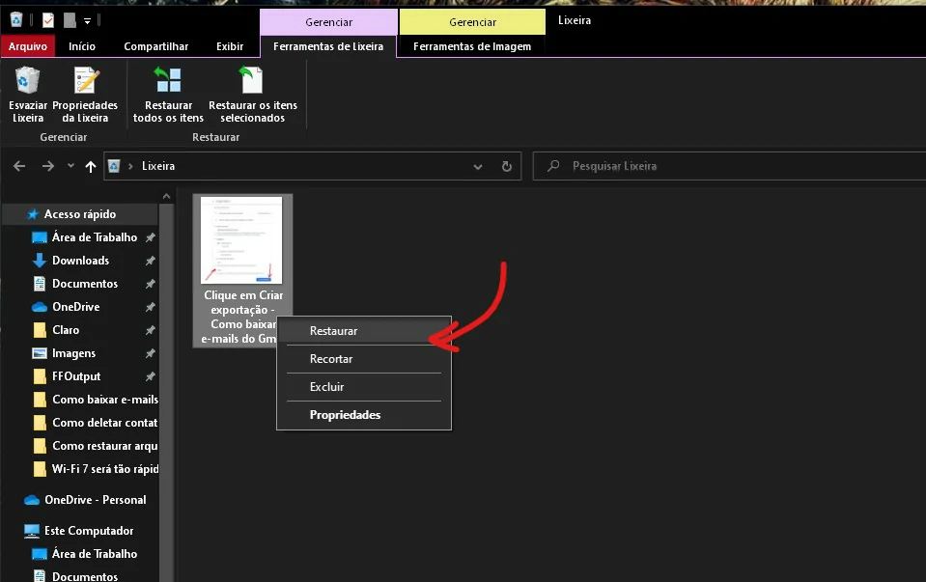Open Área de Trabalho under Este Computador
Screen dimensions: 926x582
click(95, 554)
